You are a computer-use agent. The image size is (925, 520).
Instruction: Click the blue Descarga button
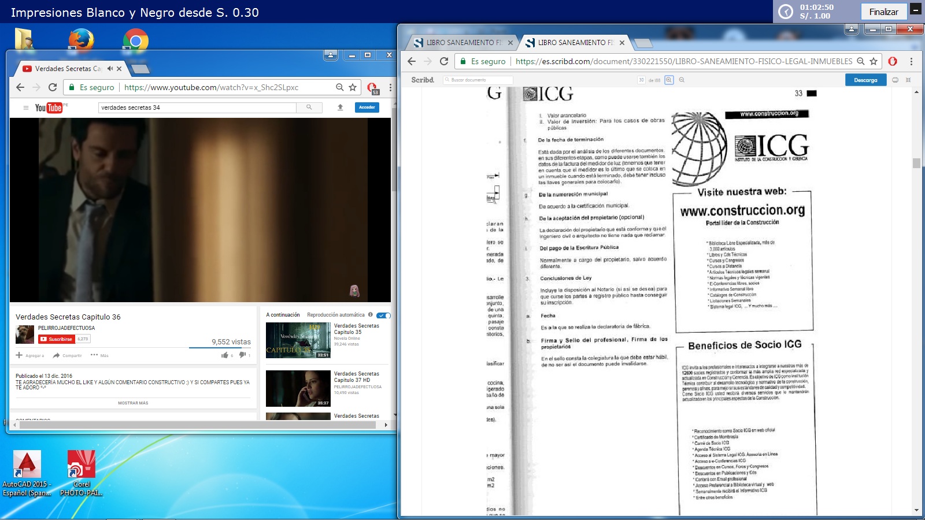tap(865, 80)
